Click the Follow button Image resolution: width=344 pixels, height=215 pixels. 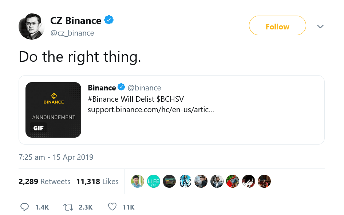coord(277,26)
